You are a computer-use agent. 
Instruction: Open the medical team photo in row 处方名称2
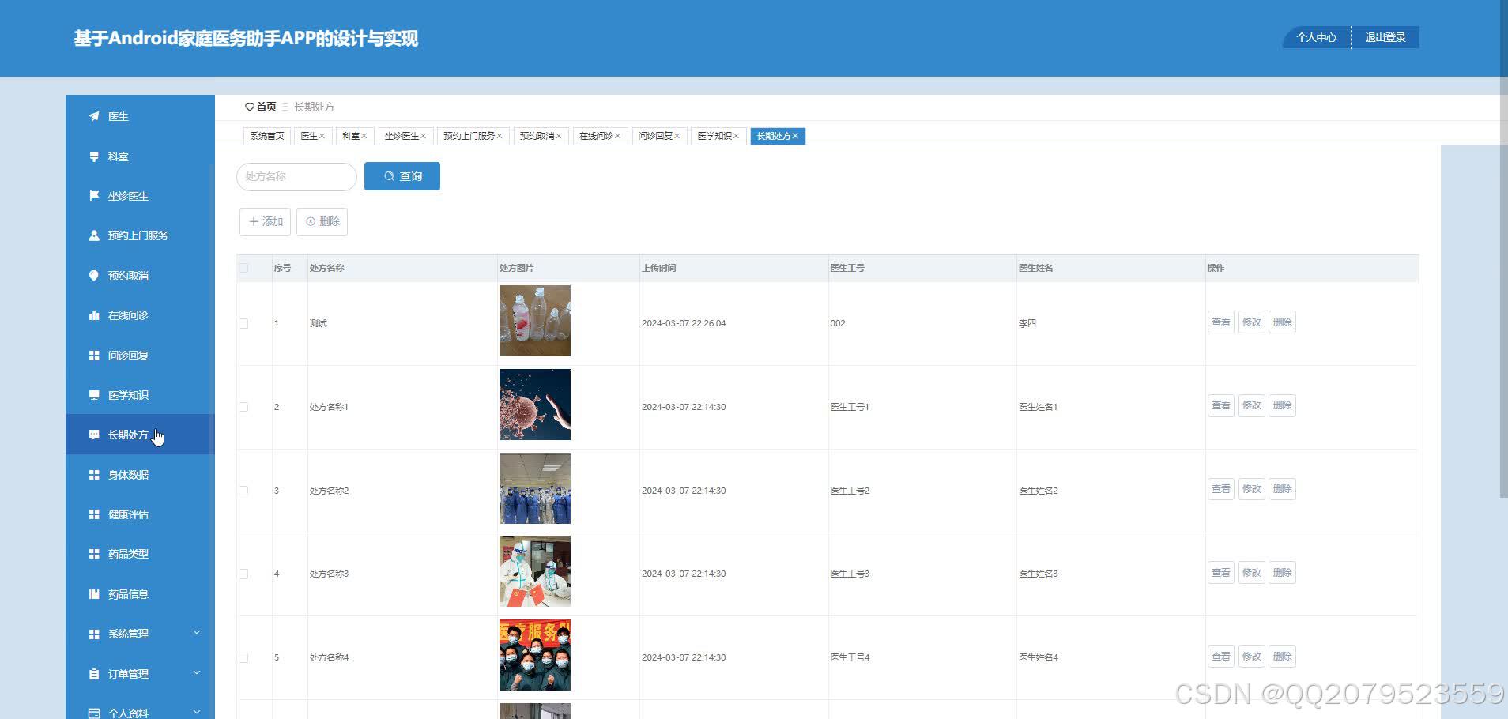point(535,488)
